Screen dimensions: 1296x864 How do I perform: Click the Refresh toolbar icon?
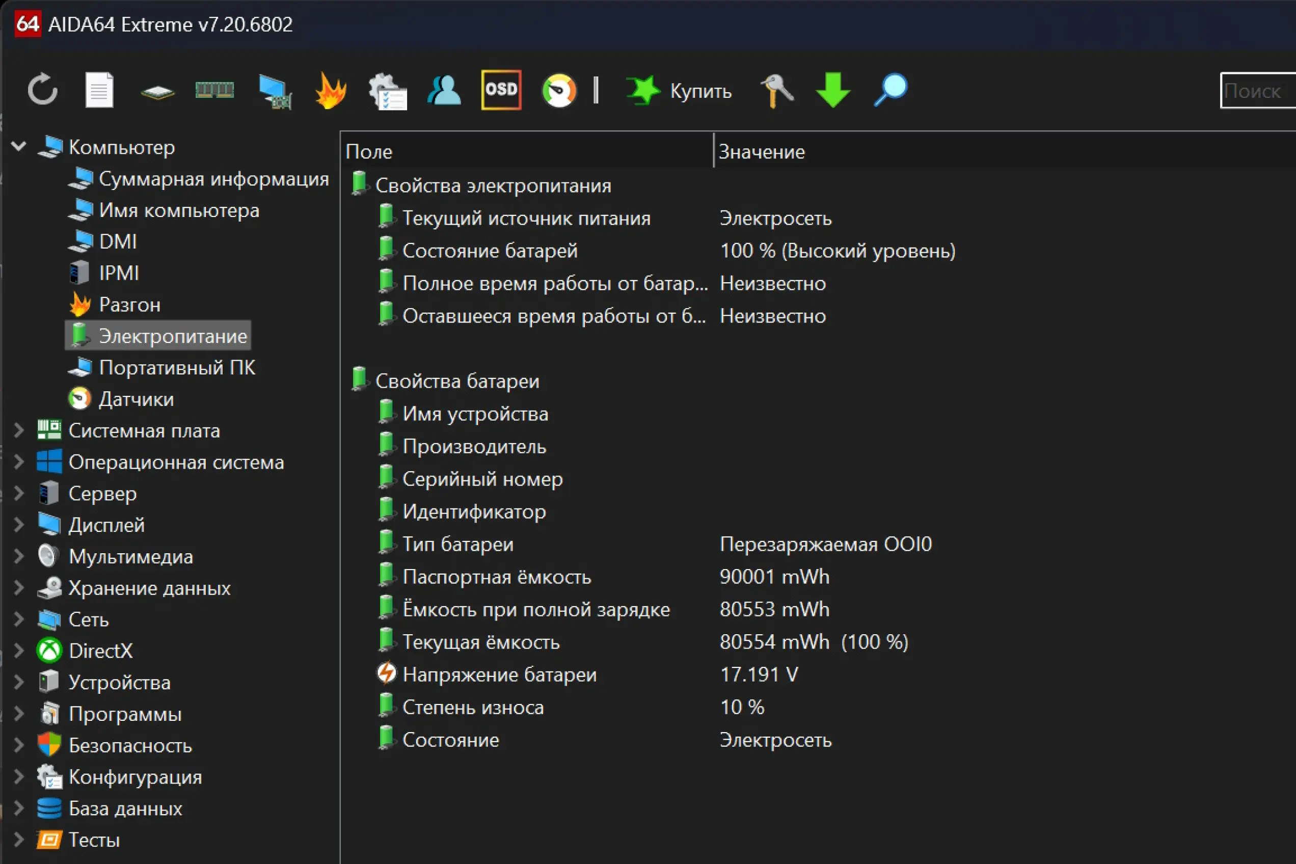point(42,90)
